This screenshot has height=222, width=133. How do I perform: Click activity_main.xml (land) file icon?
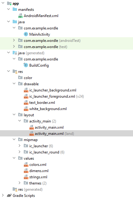click(31, 134)
